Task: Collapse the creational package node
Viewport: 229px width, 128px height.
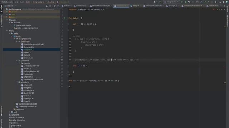Action: (17, 60)
